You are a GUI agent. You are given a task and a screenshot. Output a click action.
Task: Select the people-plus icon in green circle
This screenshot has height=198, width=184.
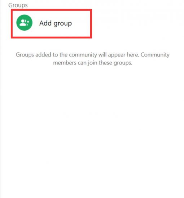pyautogui.click(x=25, y=23)
